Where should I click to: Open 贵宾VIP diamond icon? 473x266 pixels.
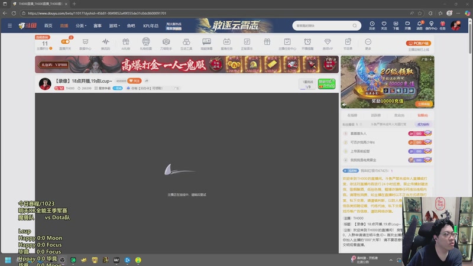point(328,44)
